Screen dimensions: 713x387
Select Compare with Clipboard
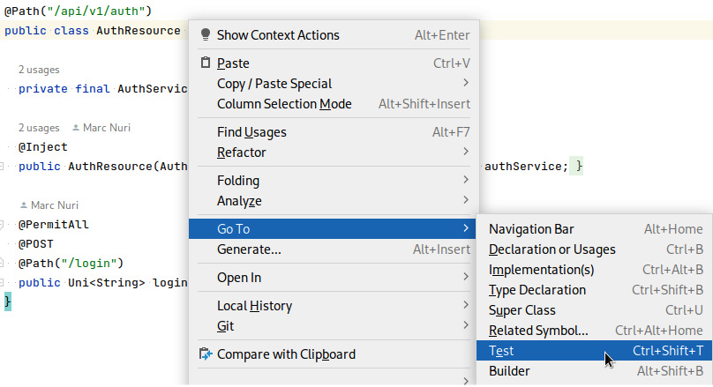coord(334,354)
